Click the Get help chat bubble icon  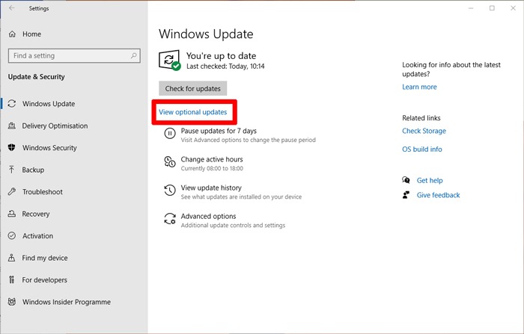point(406,180)
